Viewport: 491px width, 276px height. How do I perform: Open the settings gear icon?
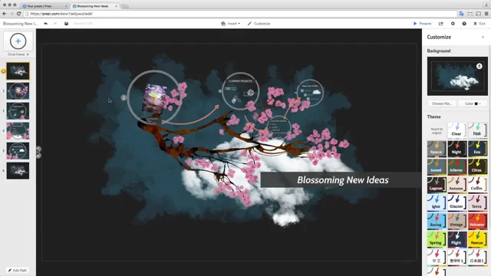pyautogui.click(x=453, y=24)
